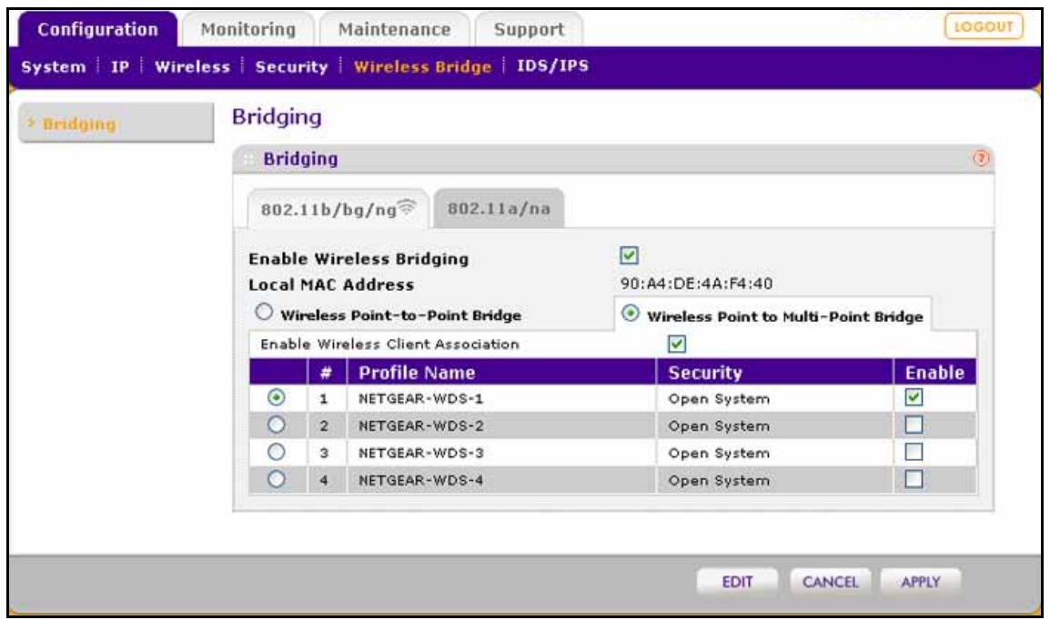Switch to the Monitoring tab
The width and height of the screenshot is (1050, 620).
click(248, 29)
